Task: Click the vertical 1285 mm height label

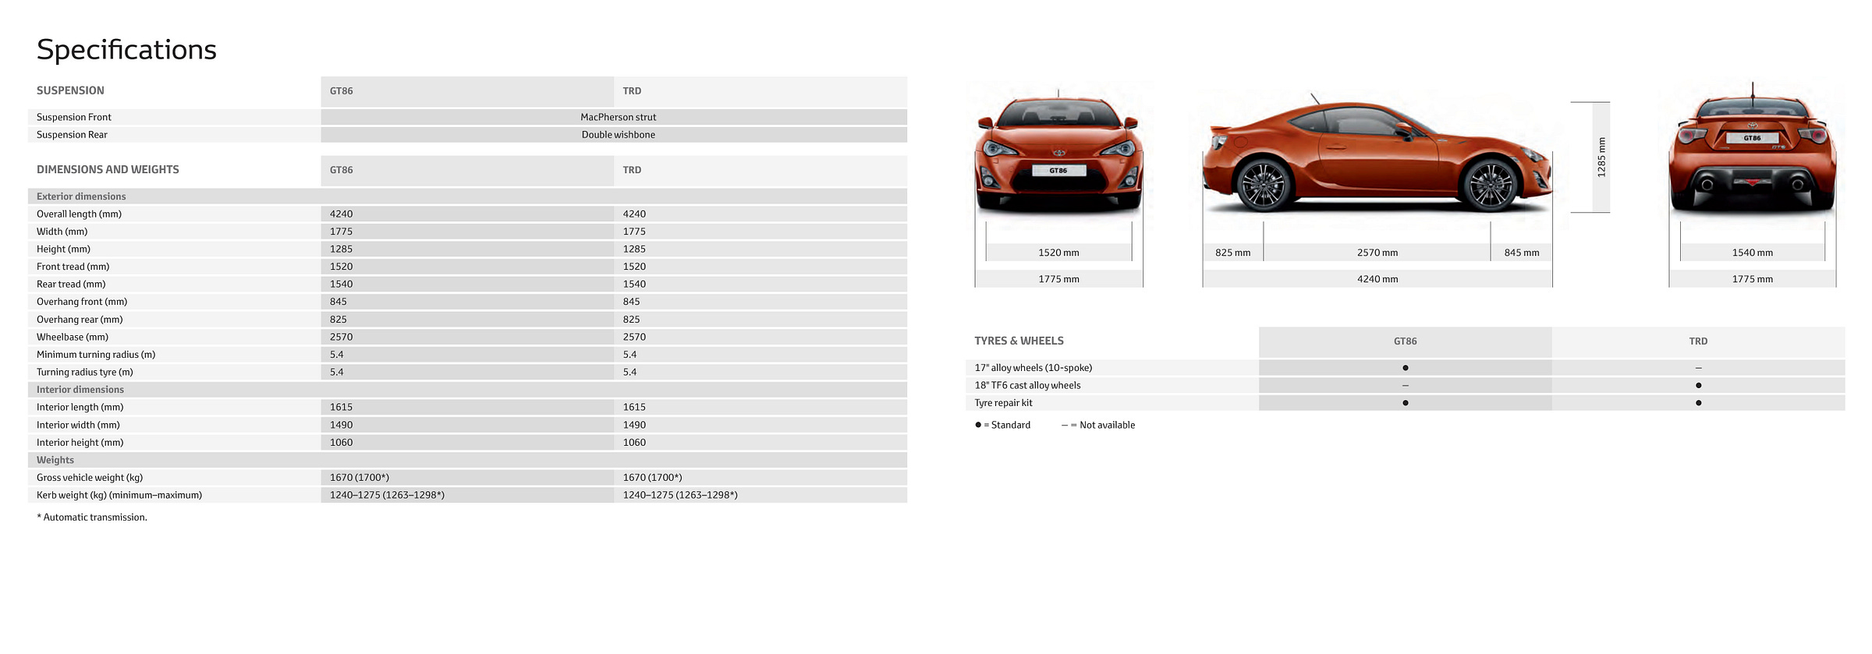Action: (1601, 157)
